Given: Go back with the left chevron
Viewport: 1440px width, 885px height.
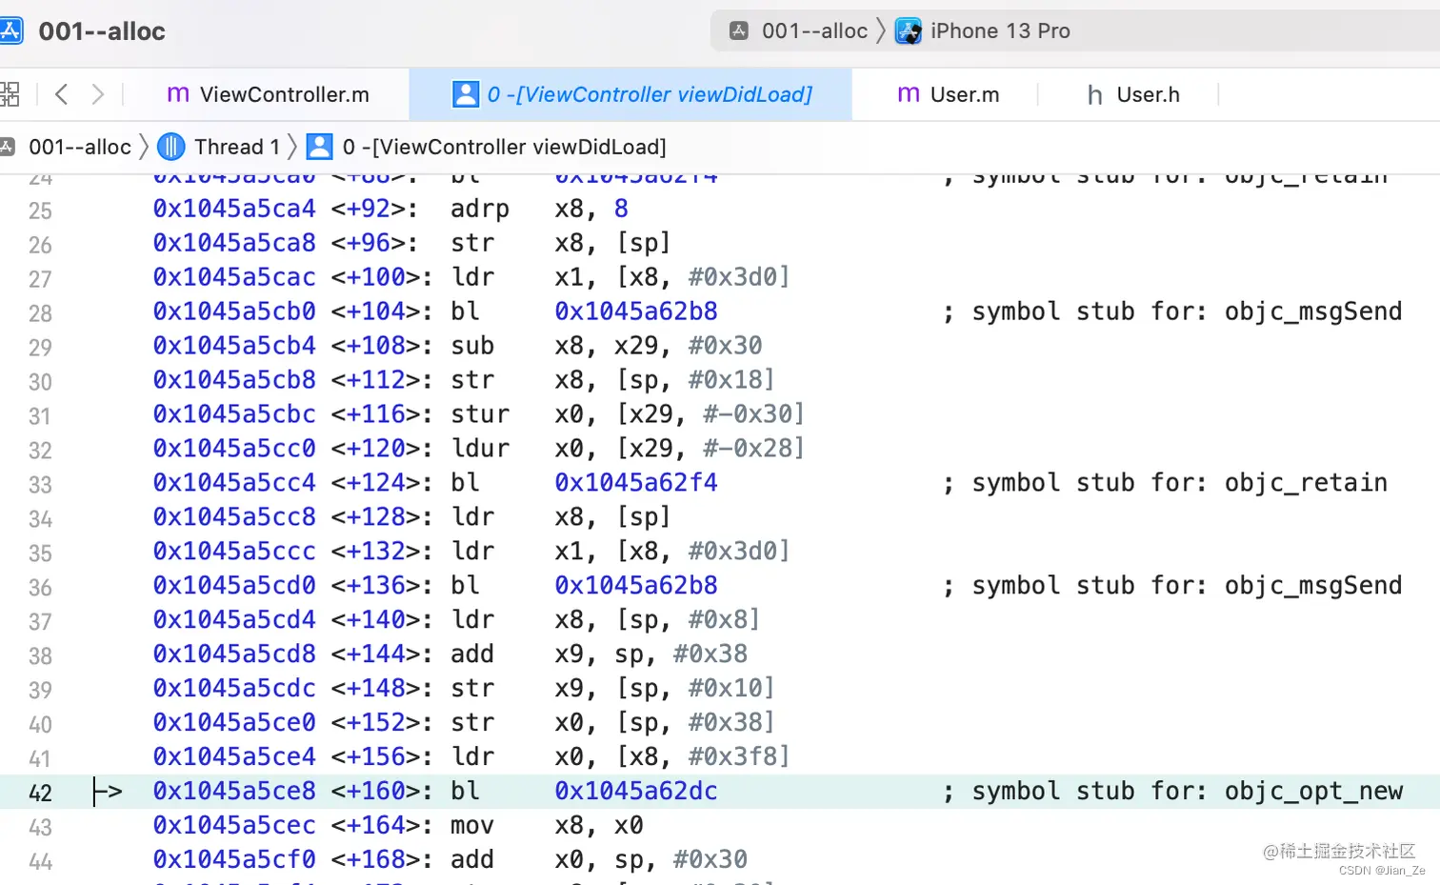Looking at the screenshot, I should pos(62,93).
